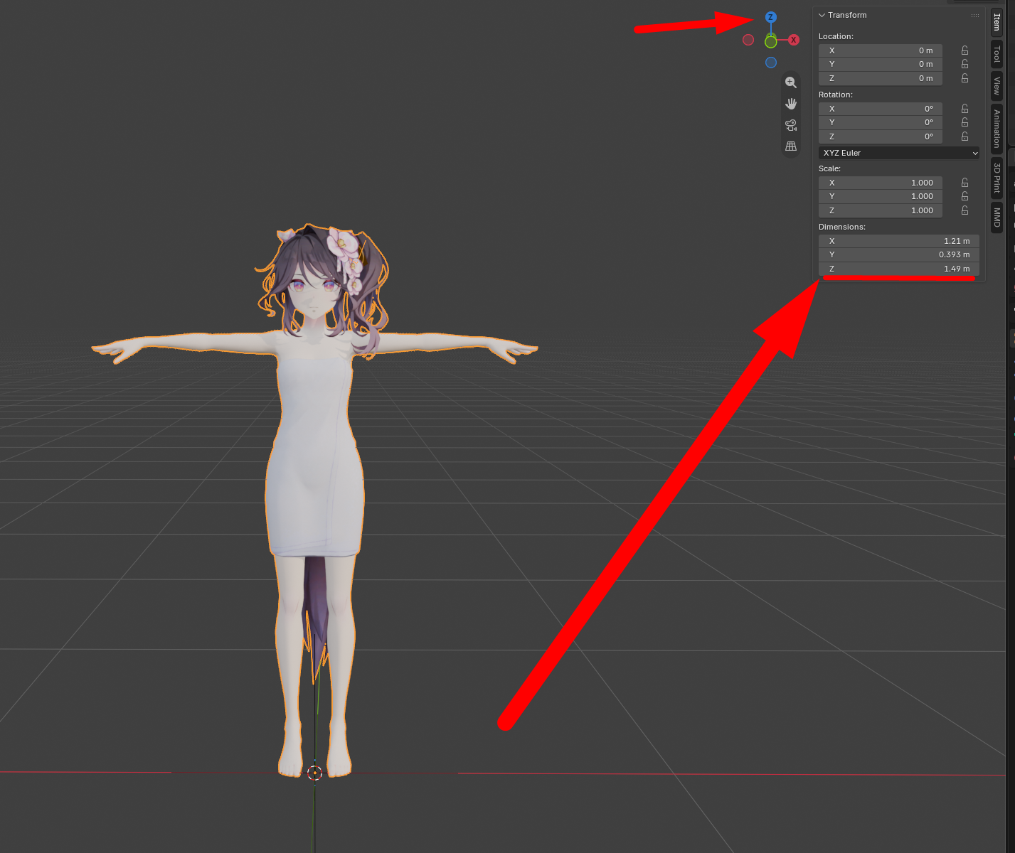This screenshot has height=853, width=1015.
Task: Click the blue Z axis on the navigation gizmo
Action: pyautogui.click(x=770, y=17)
